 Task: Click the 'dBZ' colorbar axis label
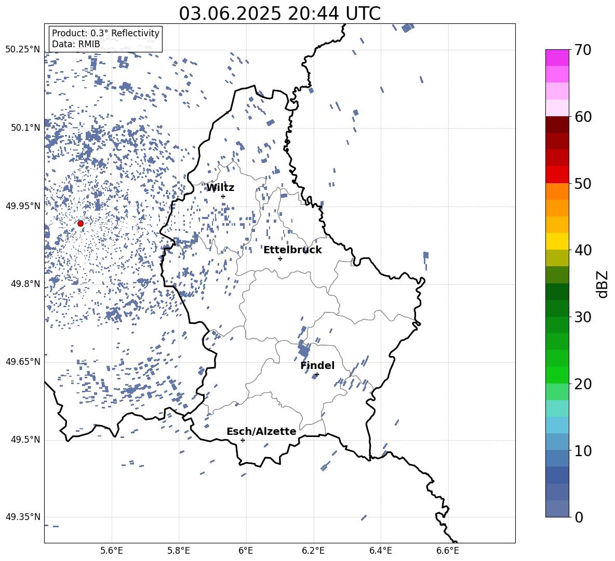601,284
